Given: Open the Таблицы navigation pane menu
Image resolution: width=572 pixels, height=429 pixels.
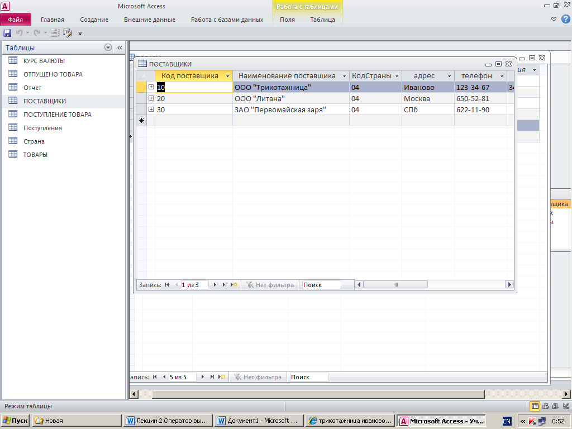Looking at the screenshot, I should (108, 47).
